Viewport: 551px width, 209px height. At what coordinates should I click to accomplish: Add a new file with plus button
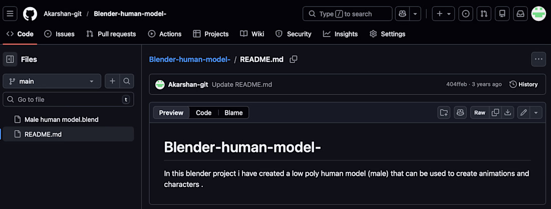pos(112,81)
